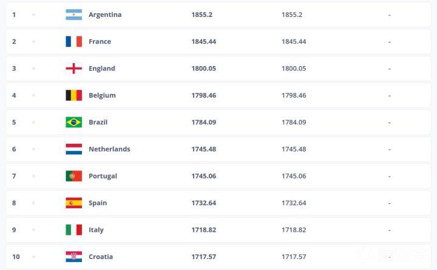Click the England flag icon
Screen dimensions: 437x270
click(73, 69)
